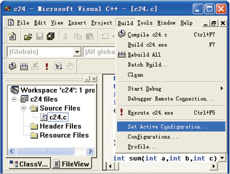230x174 pixels.
Task: Click the Undo arrow icon
Action: (105, 36)
